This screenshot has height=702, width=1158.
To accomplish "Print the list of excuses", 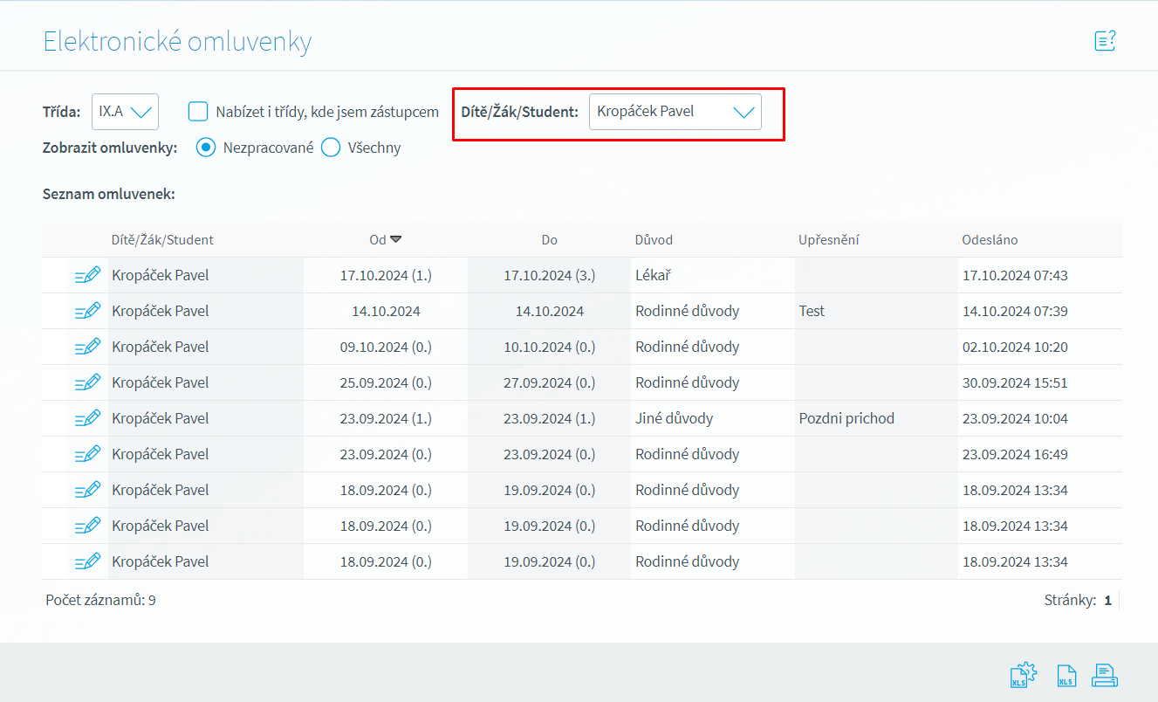I will tap(1105, 675).
